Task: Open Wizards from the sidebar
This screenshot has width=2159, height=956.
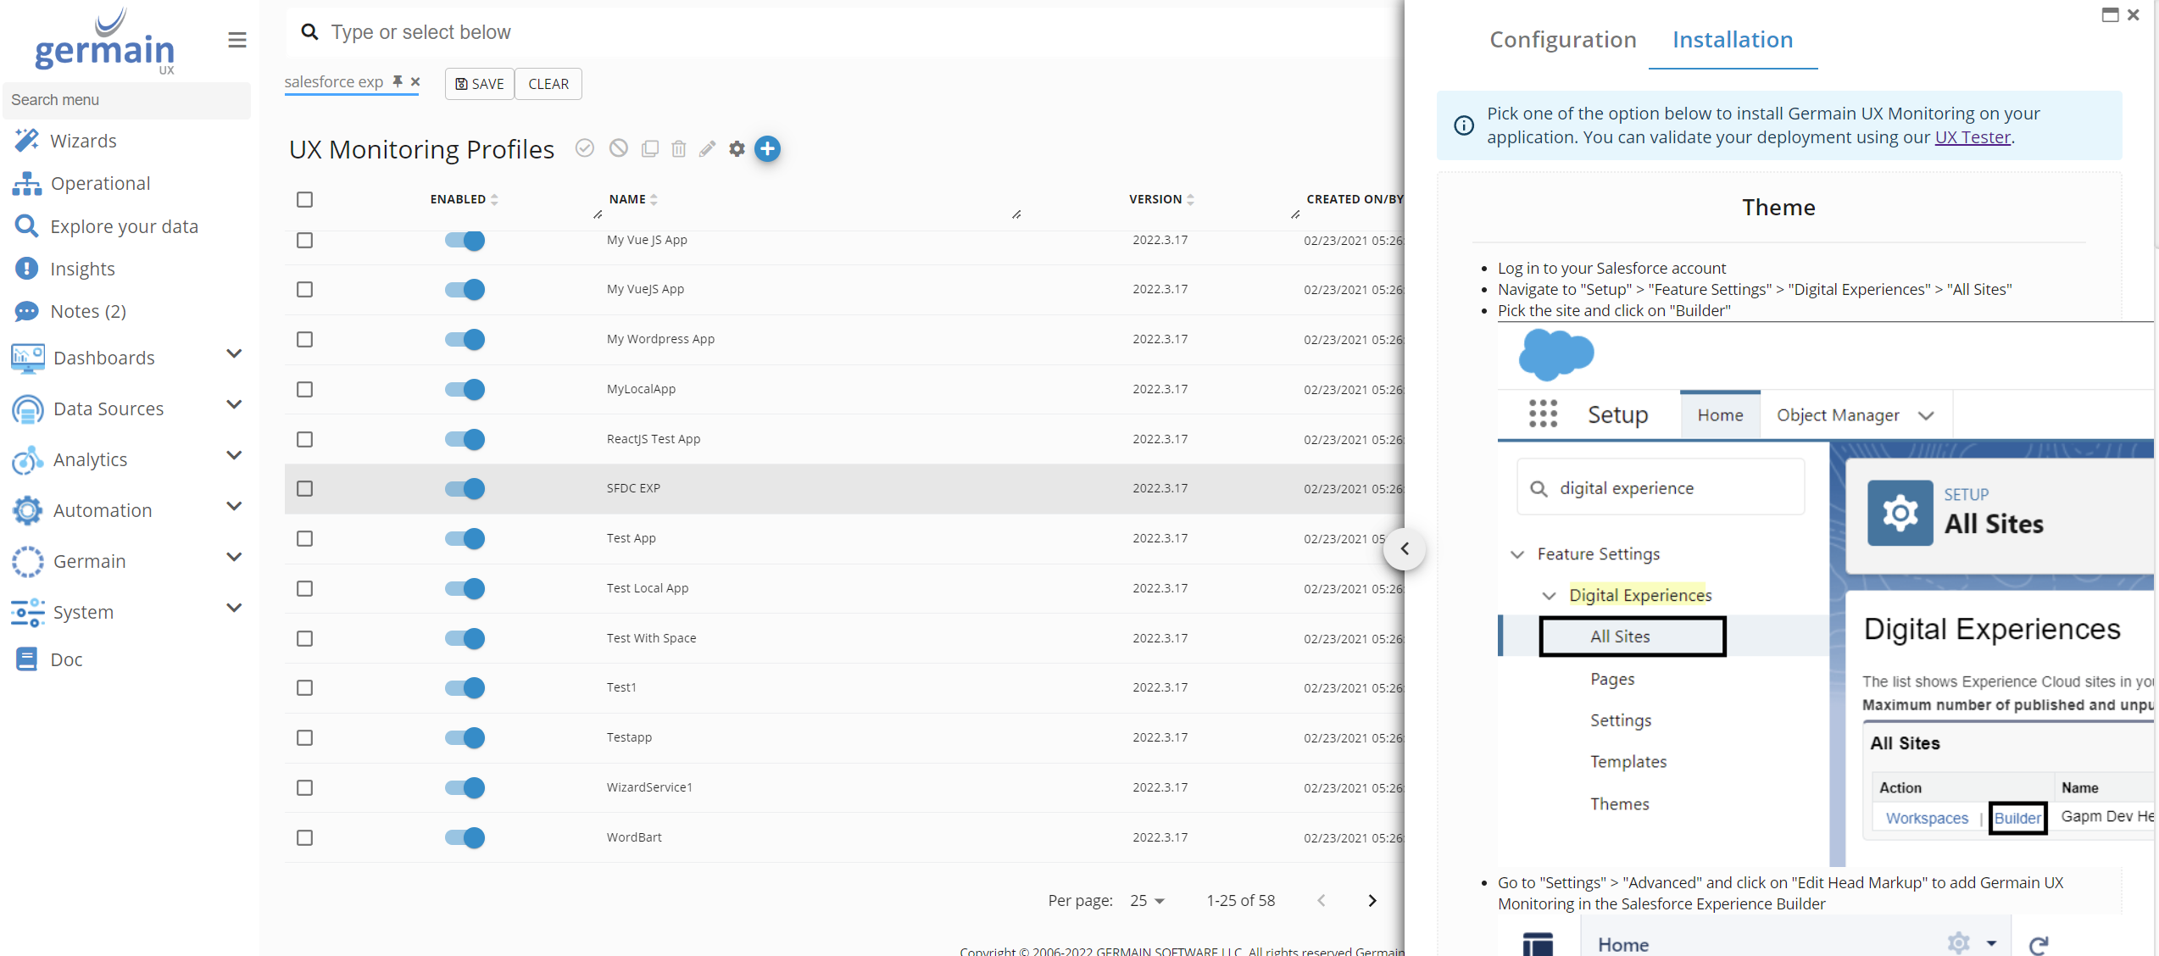Action: [83, 141]
